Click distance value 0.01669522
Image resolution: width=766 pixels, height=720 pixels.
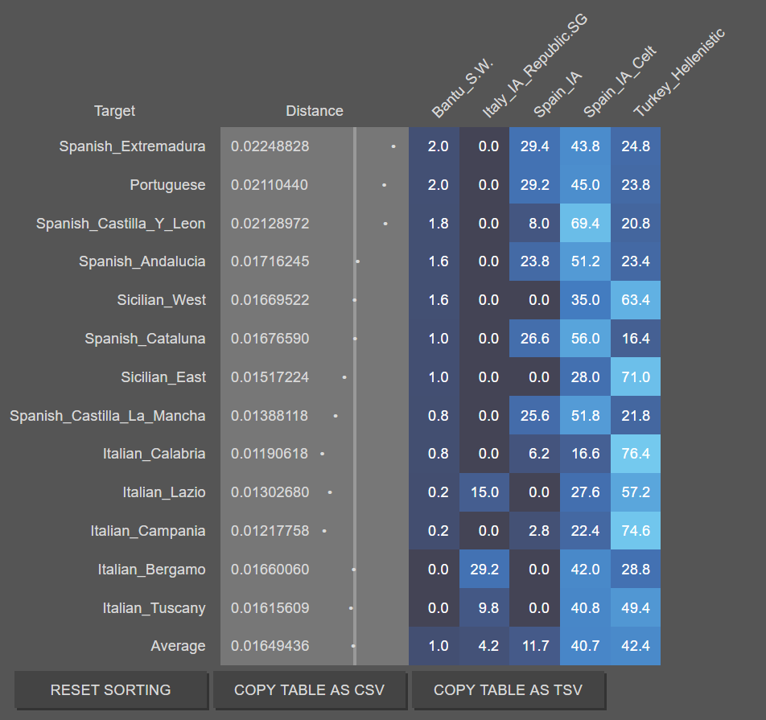tap(270, 299)
